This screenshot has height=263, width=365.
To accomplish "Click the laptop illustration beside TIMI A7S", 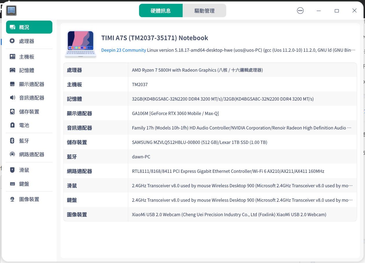I will click(x=81, y=44).
